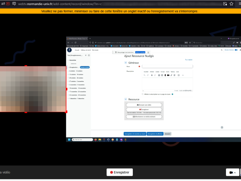
Task: Click fullscreen icon in the preview's editor toolbar
Action: 179,75
